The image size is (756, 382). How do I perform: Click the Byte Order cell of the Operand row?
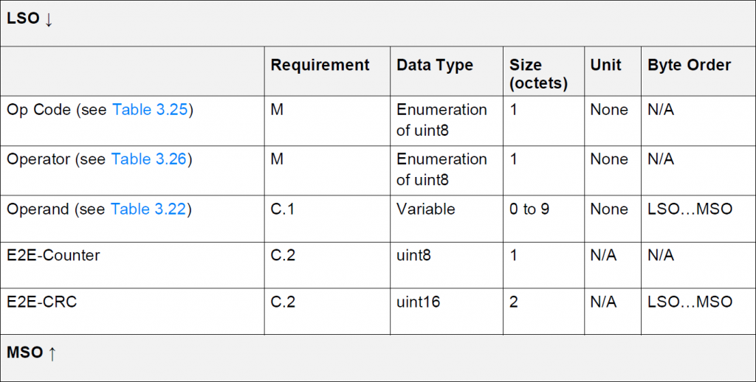coord(690,209)
